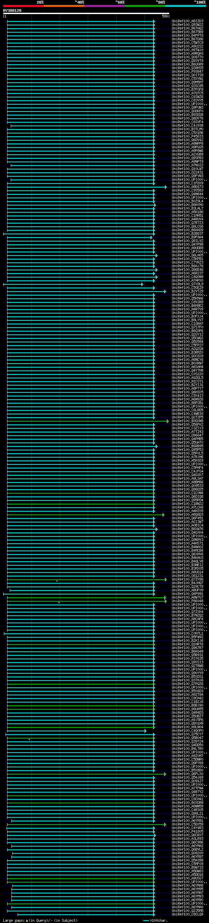Select the AV388128 query sequence label
This screenshot has width=209, height=923.
pyautogui.click(x=12, y=11)
